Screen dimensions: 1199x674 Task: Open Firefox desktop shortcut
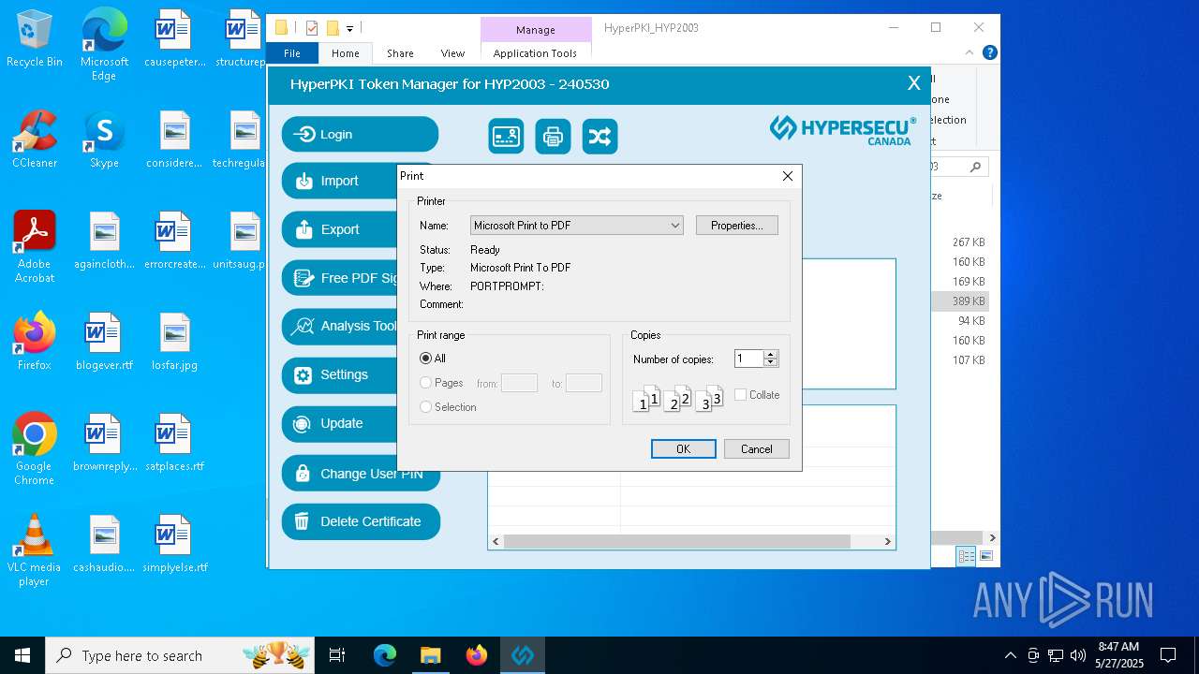click(x=35, y=342)
